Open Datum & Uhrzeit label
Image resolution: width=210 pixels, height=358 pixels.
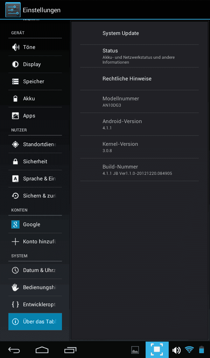tap(39, 270)
